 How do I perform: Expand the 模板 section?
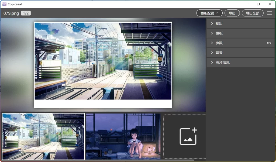(240, 33)
